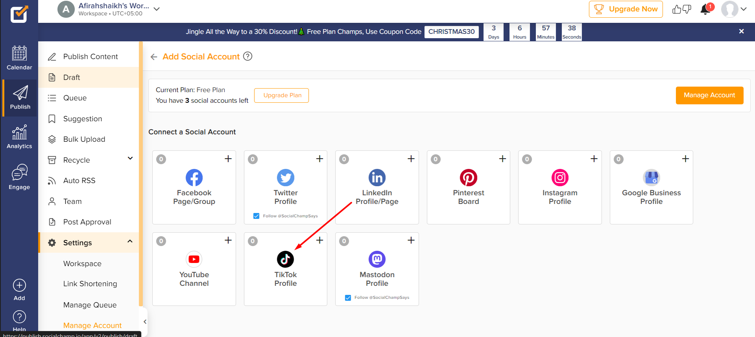Viewport: 755px width, 337px height.
Task: Click the Mastodon Profile icon
Action: [x=377, y=259]
